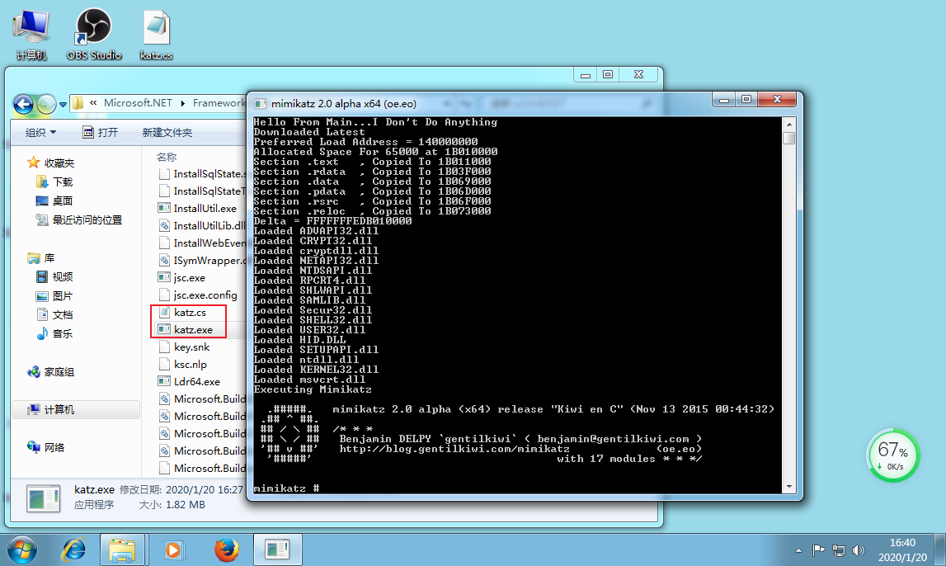Minimize the Explorer window
Image resolution: width=946 pixels, height=566 pixels.
click(x=586, y=75)
